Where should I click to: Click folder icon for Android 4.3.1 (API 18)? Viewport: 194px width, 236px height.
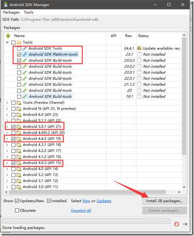19,145
